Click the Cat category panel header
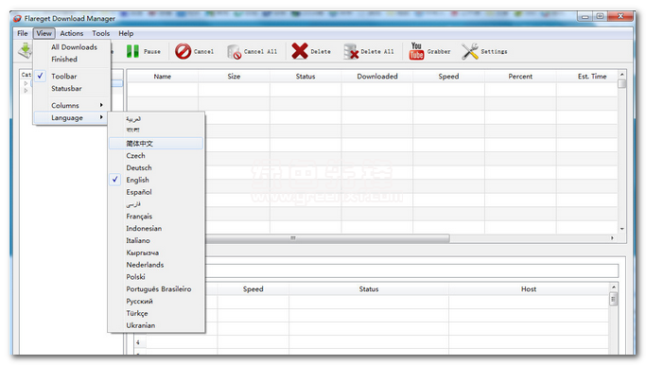Viewport: 646px width, 365px height. point(26,75)
